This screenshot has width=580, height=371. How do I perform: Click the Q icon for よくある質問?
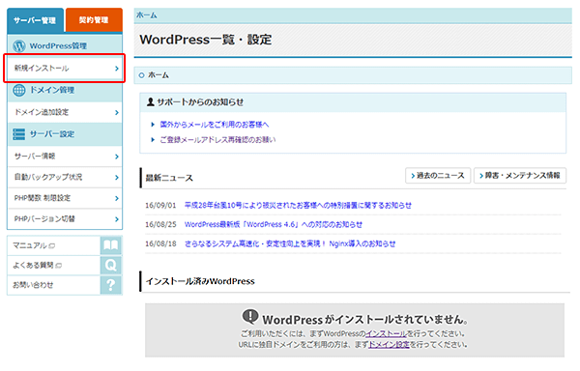[111, 266]
